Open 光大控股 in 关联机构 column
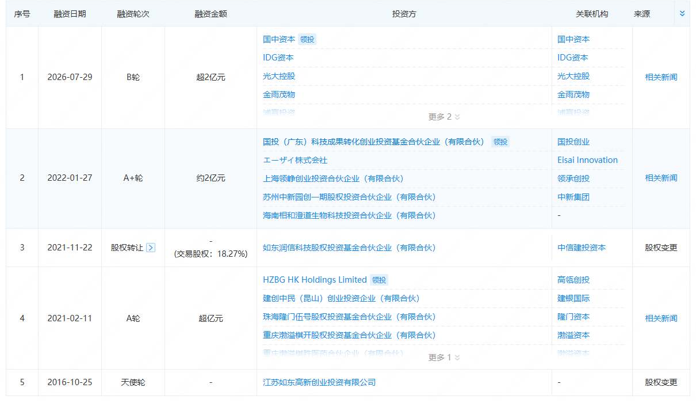The height and width of the screenshot is (403, 696). pyautogui.click(x=573, y=76)
